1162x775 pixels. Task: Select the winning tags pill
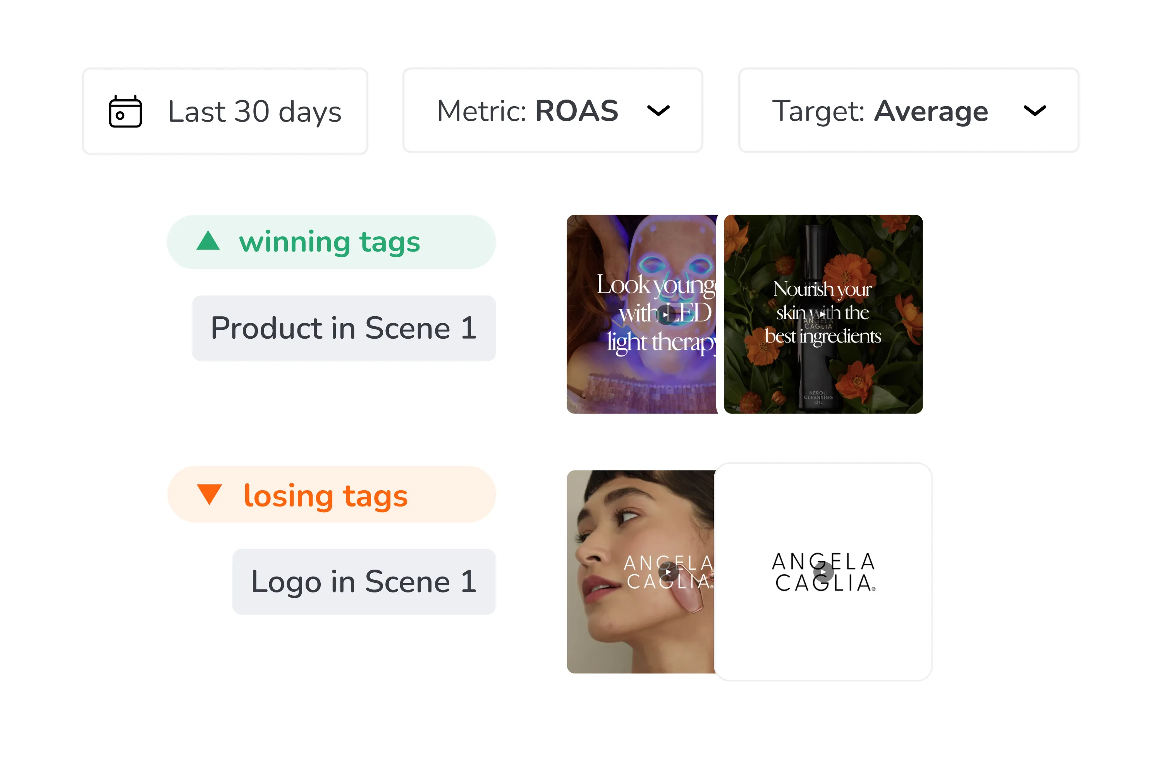pos(331,242)
